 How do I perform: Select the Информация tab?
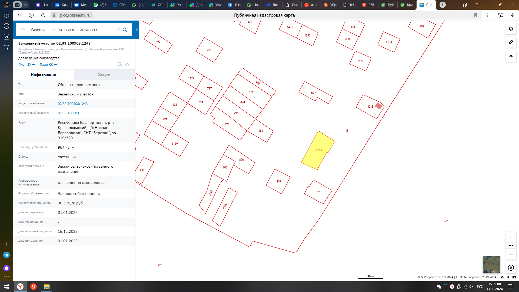point(43,75)
